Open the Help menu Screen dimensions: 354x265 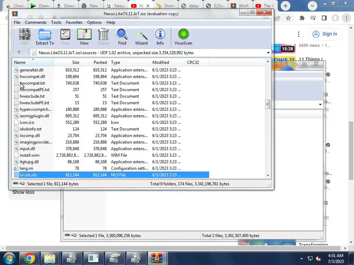[x=111, y=22]
